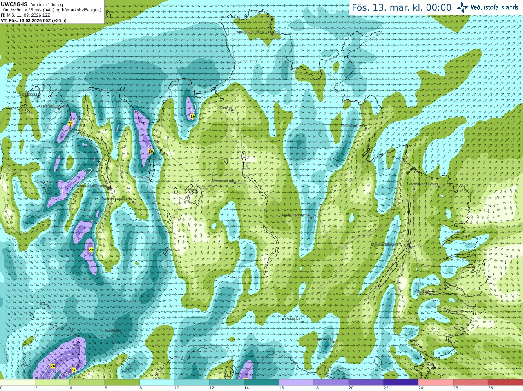Click the Raufarhafnarflugvöllur station label
The width and height of the screenshot is (523, 391).
click(253, 31)
